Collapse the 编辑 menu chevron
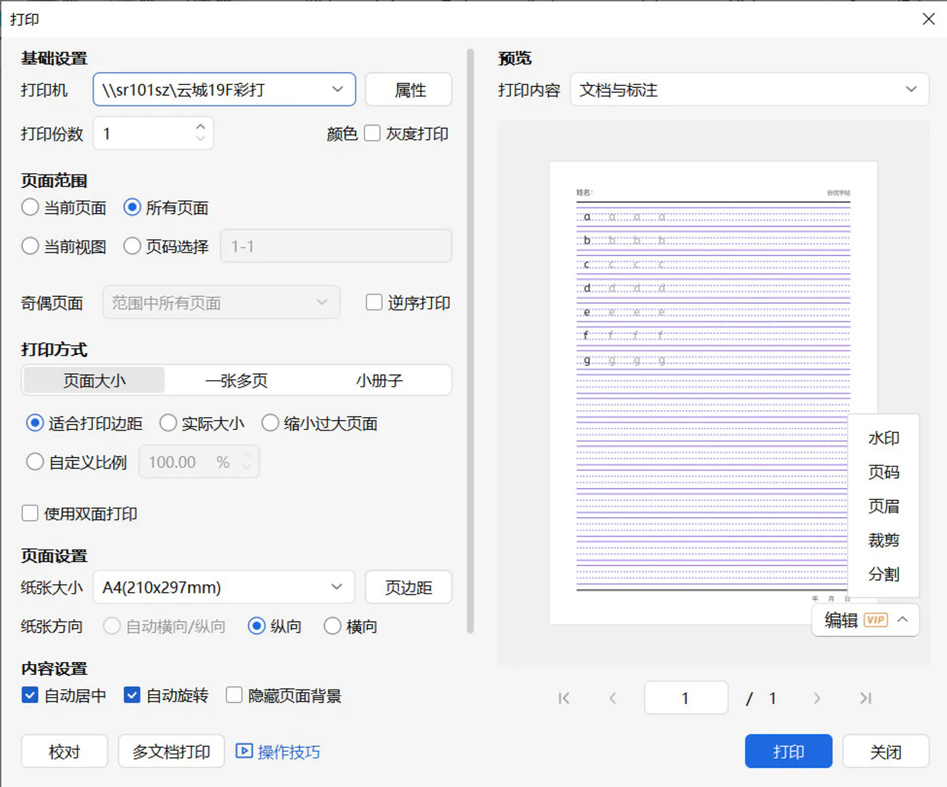 point(902,619)
